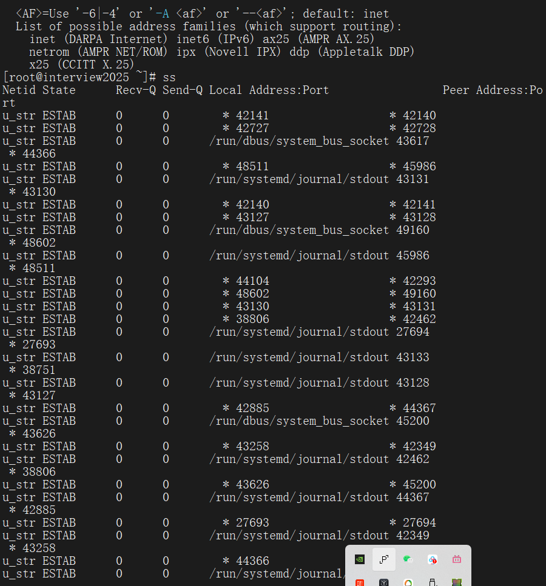Click the dbus socket port value 43617
Viewport: 546px width, 586px height.
coord(413,141)
